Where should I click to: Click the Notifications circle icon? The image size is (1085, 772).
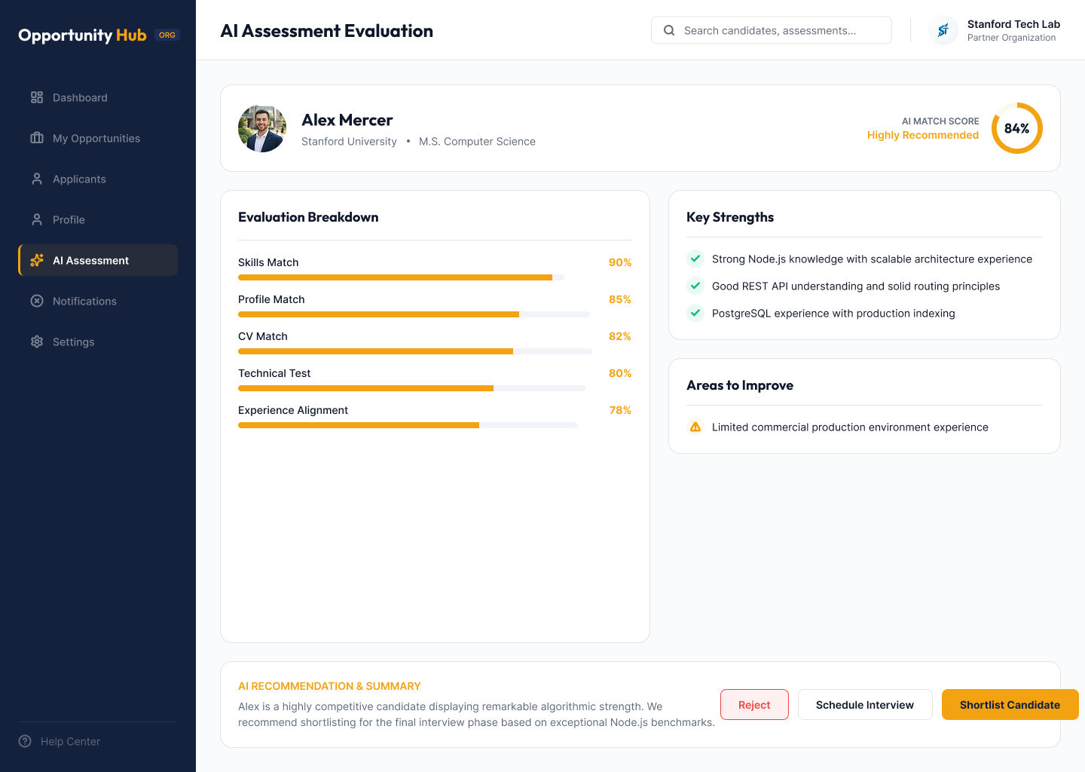37,301
